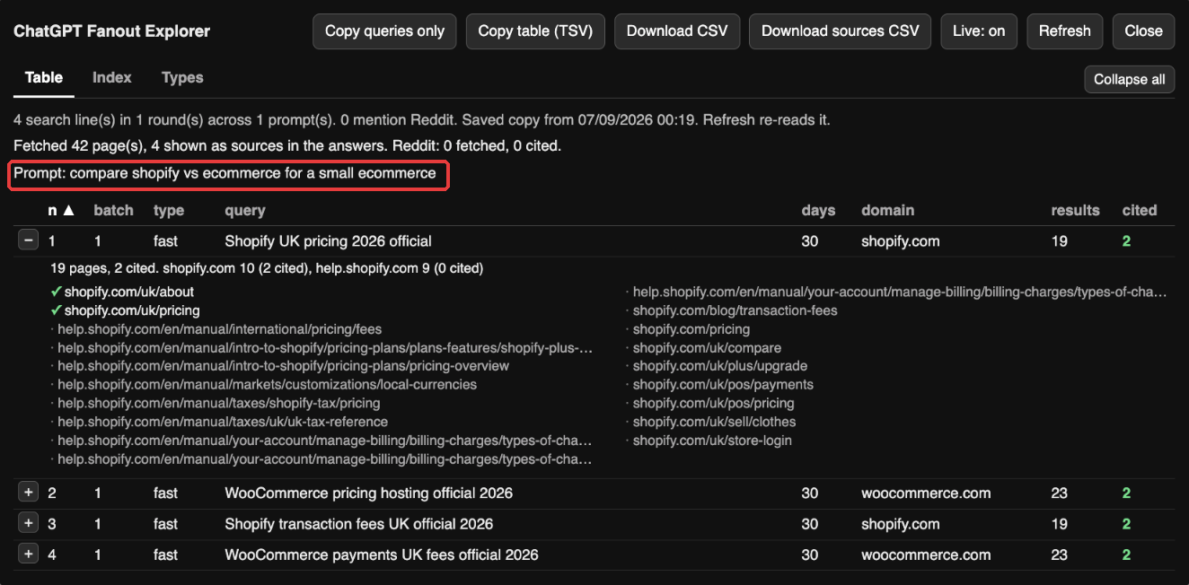The image size is (1189, 585).
Task: Sort by the type column header
Action: click(169, 210)
